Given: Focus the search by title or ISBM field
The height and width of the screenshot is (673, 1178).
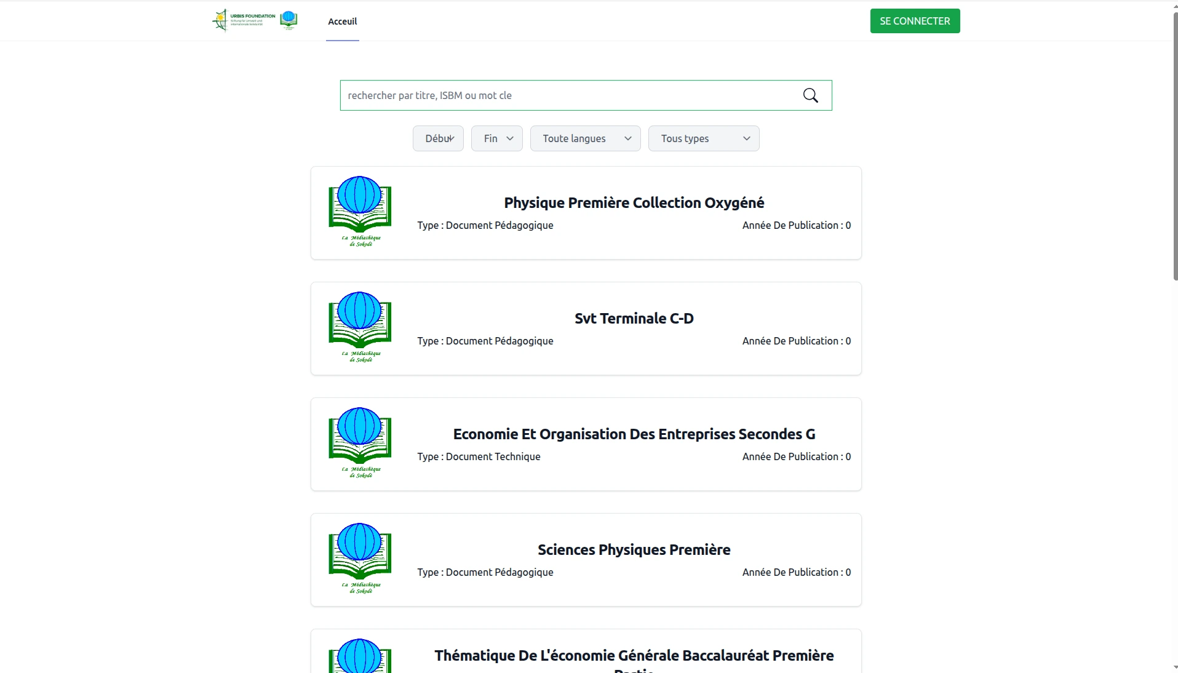Looking at the screenshot, I should coord(566,95).
